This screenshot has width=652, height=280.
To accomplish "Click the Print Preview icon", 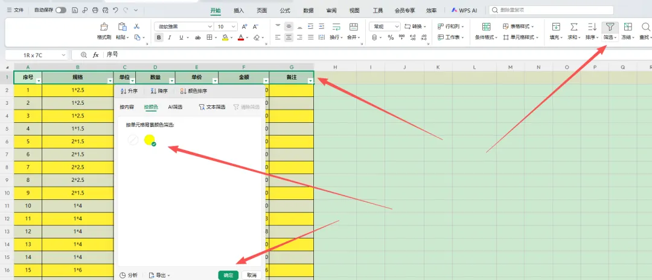I will [x=106, y=10].
